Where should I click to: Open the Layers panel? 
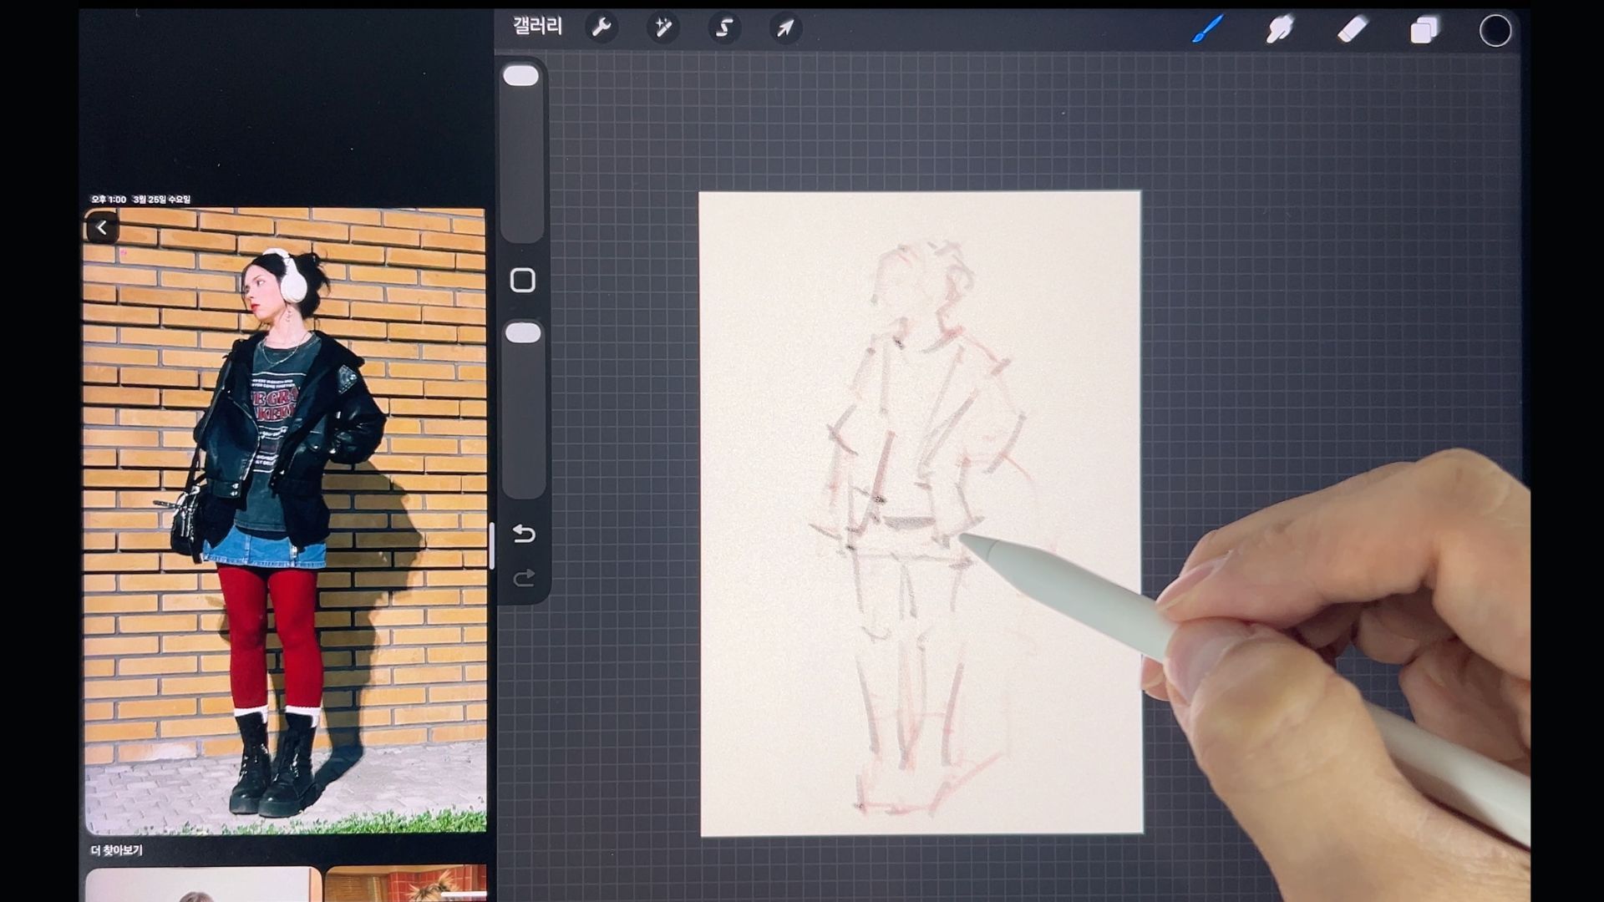1424,31
